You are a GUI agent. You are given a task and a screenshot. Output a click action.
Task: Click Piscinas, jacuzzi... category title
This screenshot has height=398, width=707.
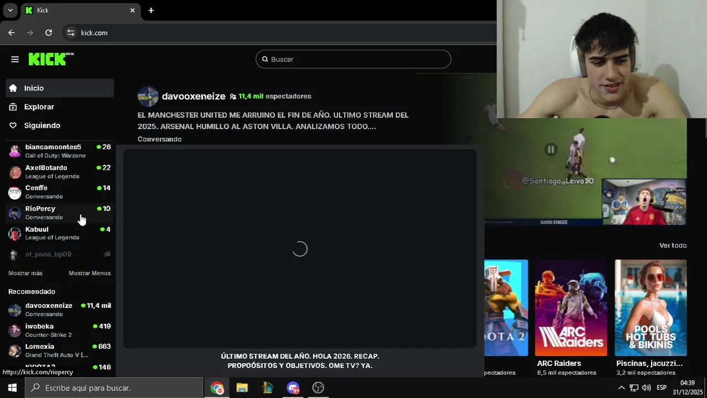[x=649, y=363]
